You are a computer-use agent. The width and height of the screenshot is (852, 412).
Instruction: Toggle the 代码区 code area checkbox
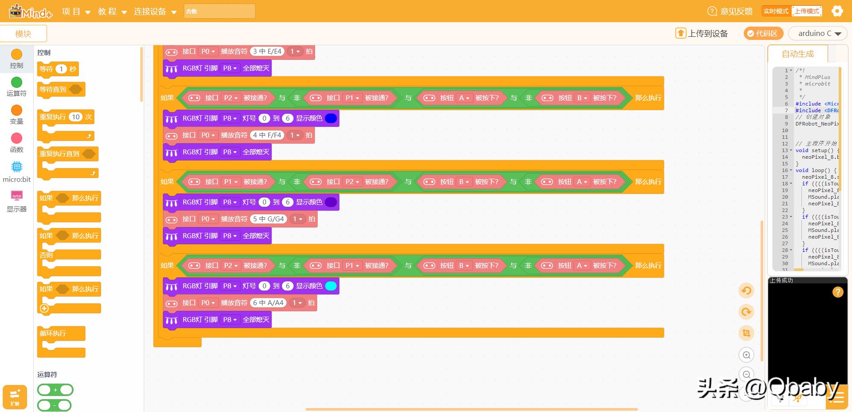763,33
